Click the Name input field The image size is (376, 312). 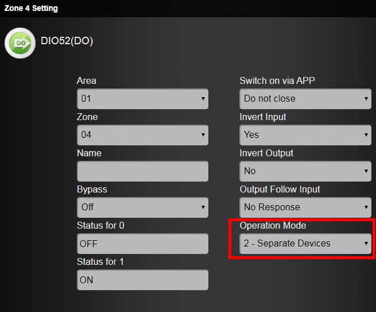(142, 171)
